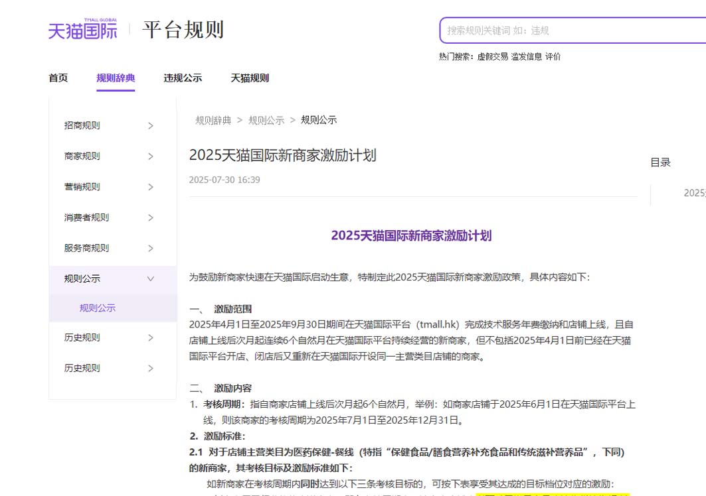Image resolution: width=706 pixels, height=496 pixels.
Task: Open 服务商规则 in the sidebar
Action: click(x=86, y=248)
